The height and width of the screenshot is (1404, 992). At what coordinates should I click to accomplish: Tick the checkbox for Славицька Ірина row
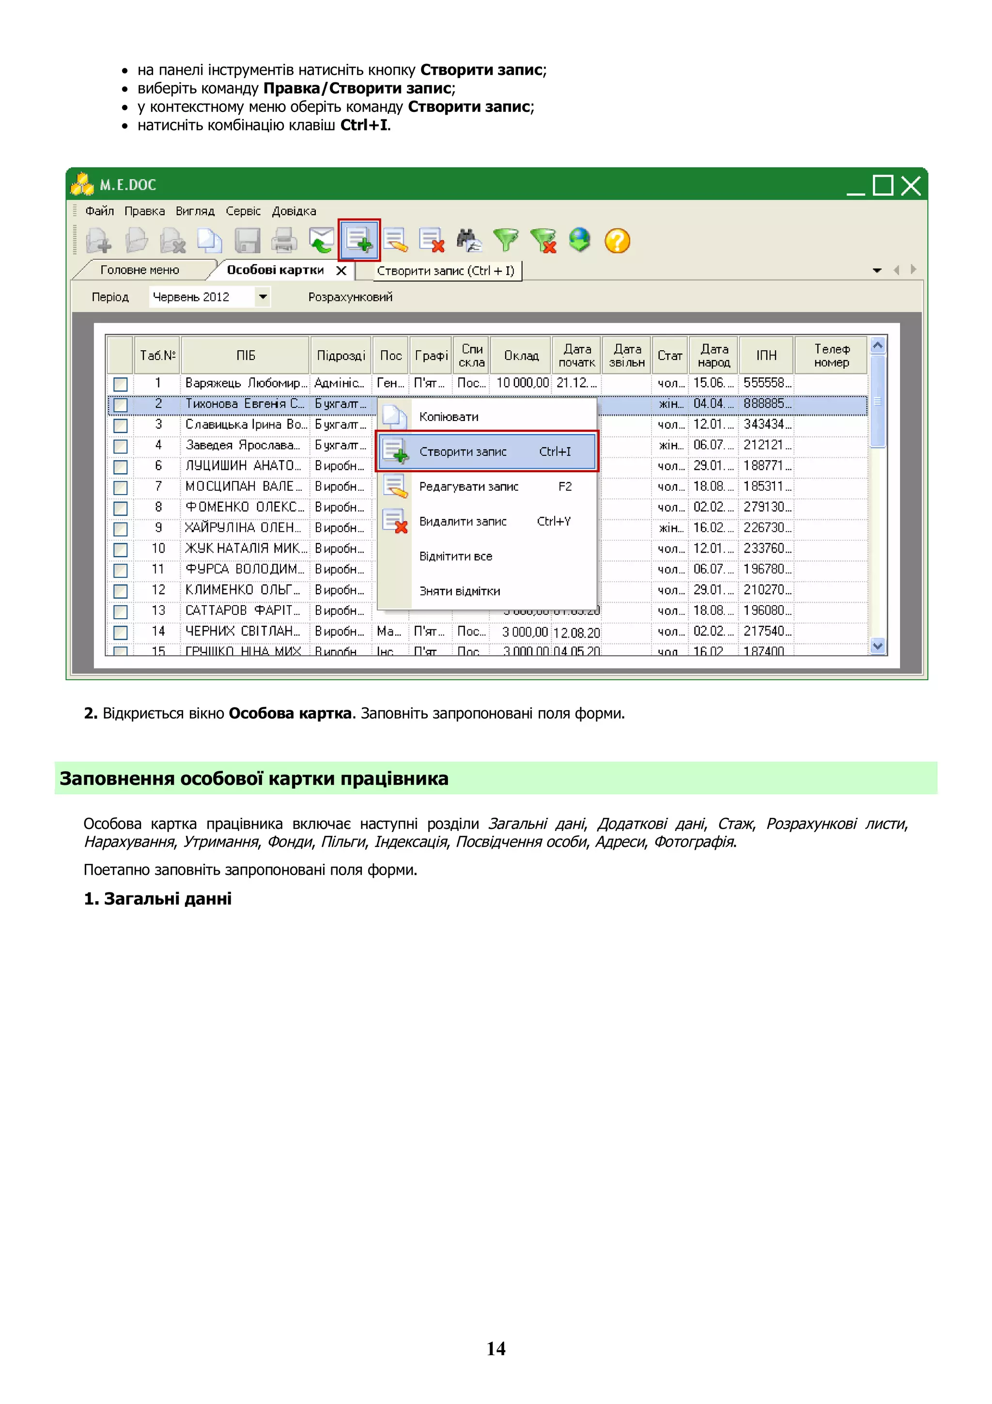pyautogui.click(x=121, y=425)
